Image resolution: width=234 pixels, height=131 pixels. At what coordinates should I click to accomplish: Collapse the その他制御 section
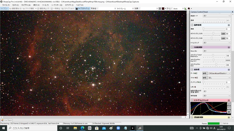tap(192, 47)
